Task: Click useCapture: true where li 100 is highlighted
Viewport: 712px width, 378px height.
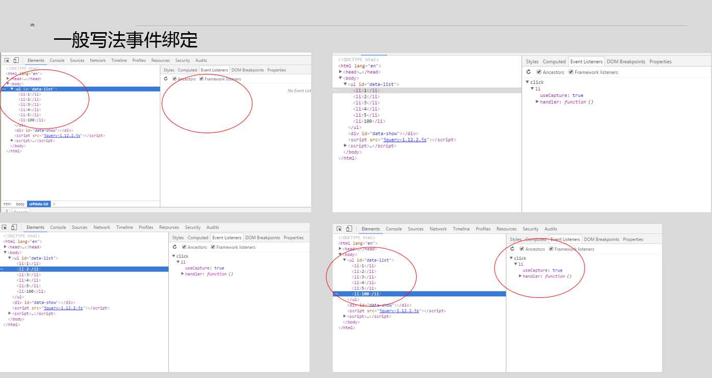Action: click(542, 270)
